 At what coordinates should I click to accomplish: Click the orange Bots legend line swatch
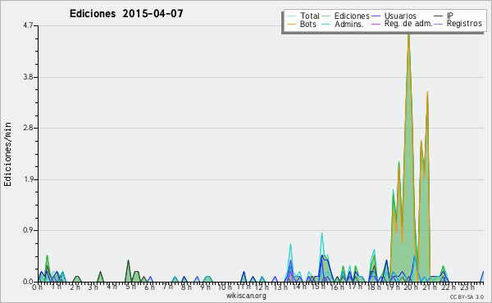291,24
